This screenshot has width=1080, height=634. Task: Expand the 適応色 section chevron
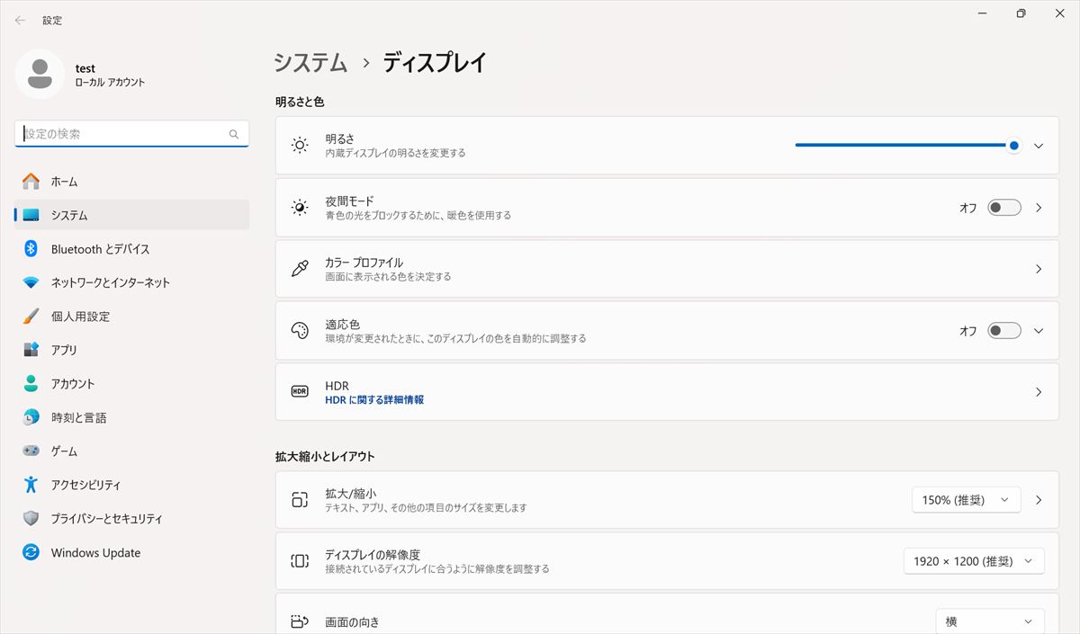pos(1039,331)
